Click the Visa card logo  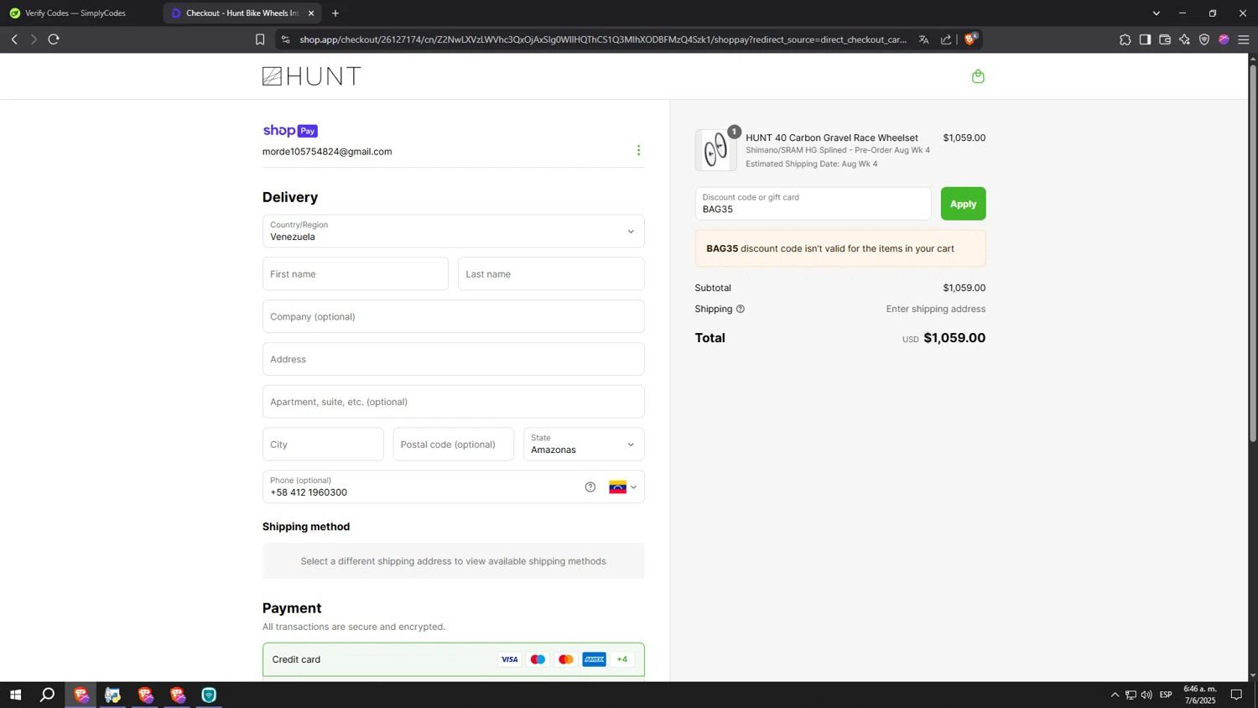pyautogui.click(x=509, y=659)
